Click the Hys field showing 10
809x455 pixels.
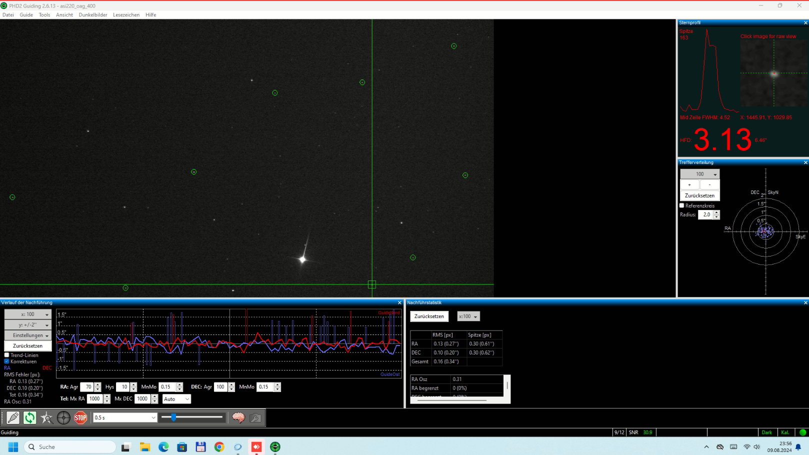pos(123,387)
